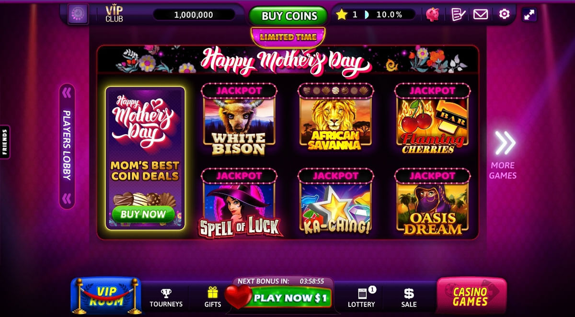Expand the Players Lobby panel
The height and width of the screenshot is (317, 575).
[67, 147]
